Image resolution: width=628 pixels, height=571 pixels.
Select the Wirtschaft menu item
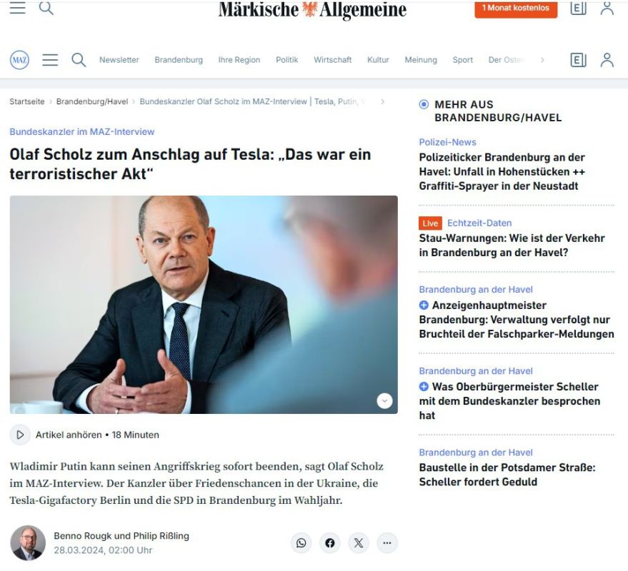click(x=332, y=60)
